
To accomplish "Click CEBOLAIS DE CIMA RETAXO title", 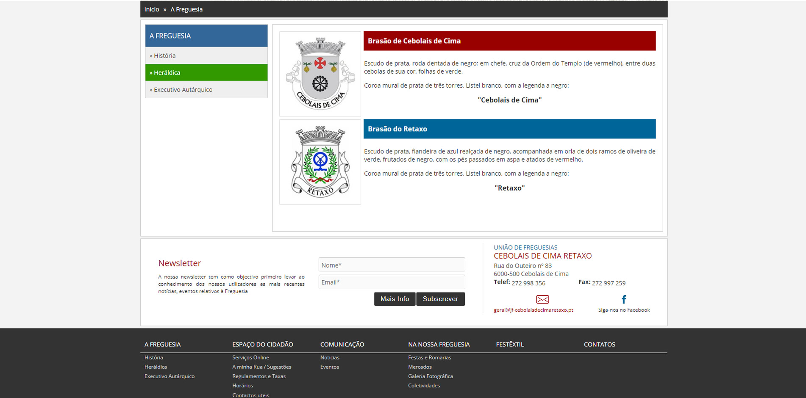I will [x=543, y=256].
